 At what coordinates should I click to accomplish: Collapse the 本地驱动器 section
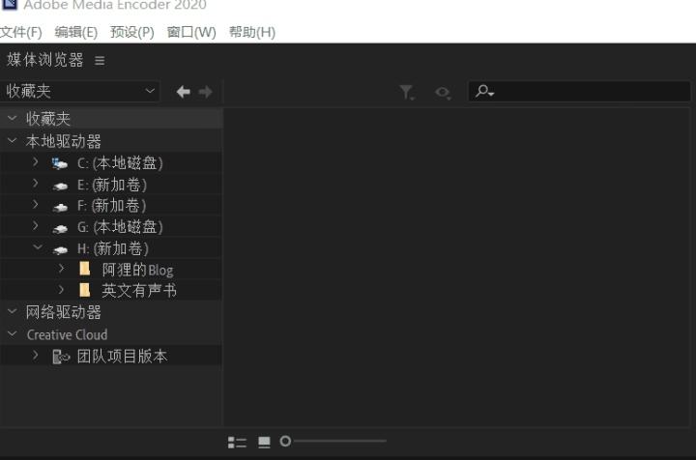(x=13, y=141)
